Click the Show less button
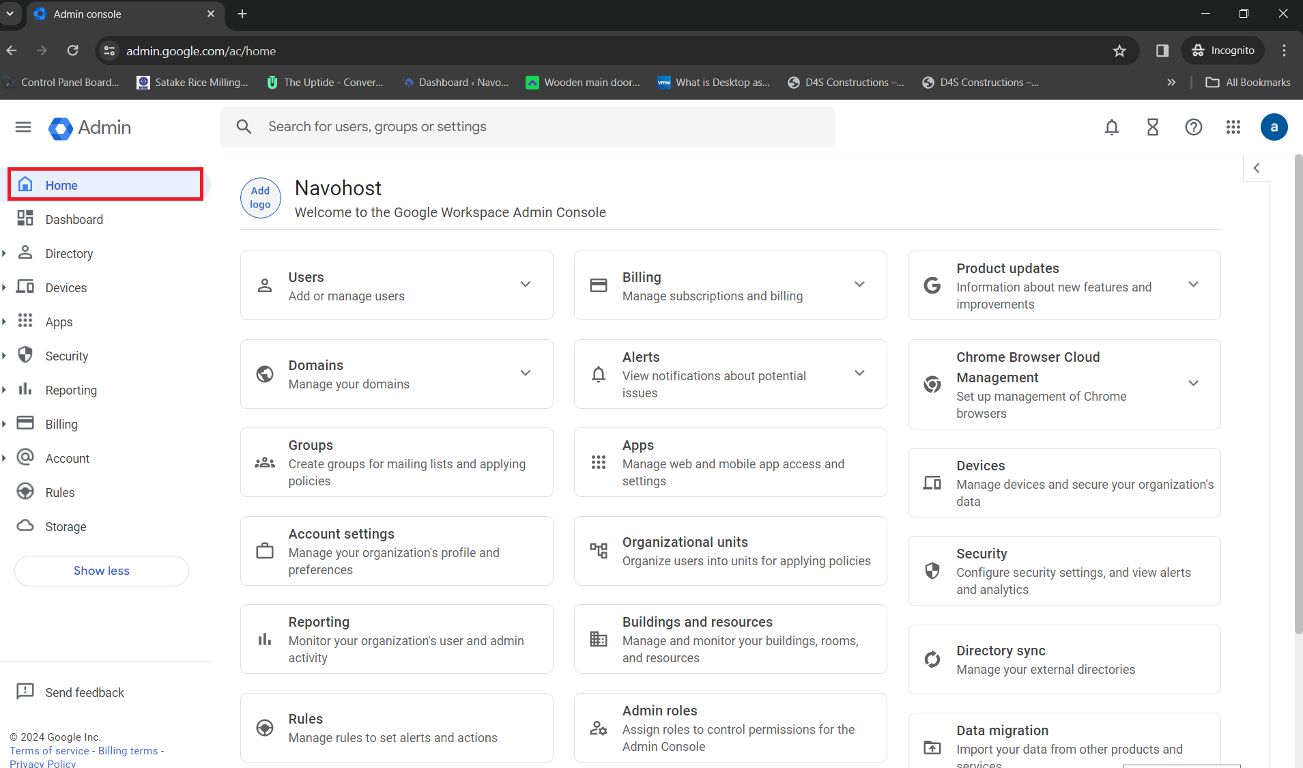Screen dimensions: 1303x768 click(x=102, y=571)
